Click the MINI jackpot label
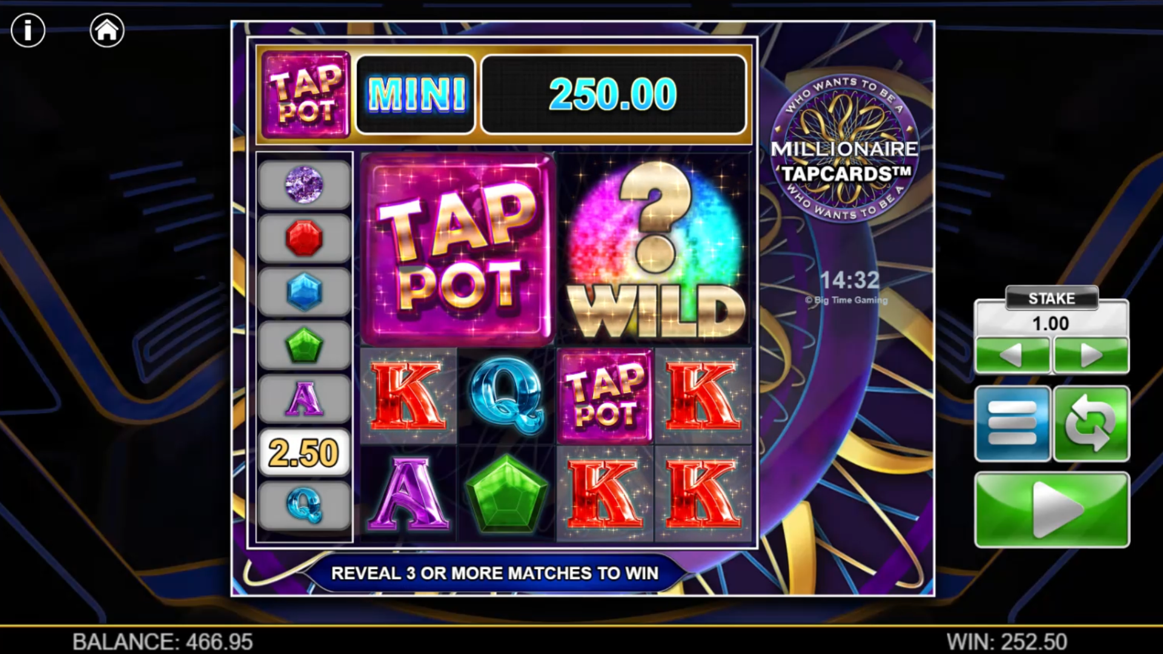Image resolution: width=1163 pixels, height=654 pixels. [x=416, y=94]
